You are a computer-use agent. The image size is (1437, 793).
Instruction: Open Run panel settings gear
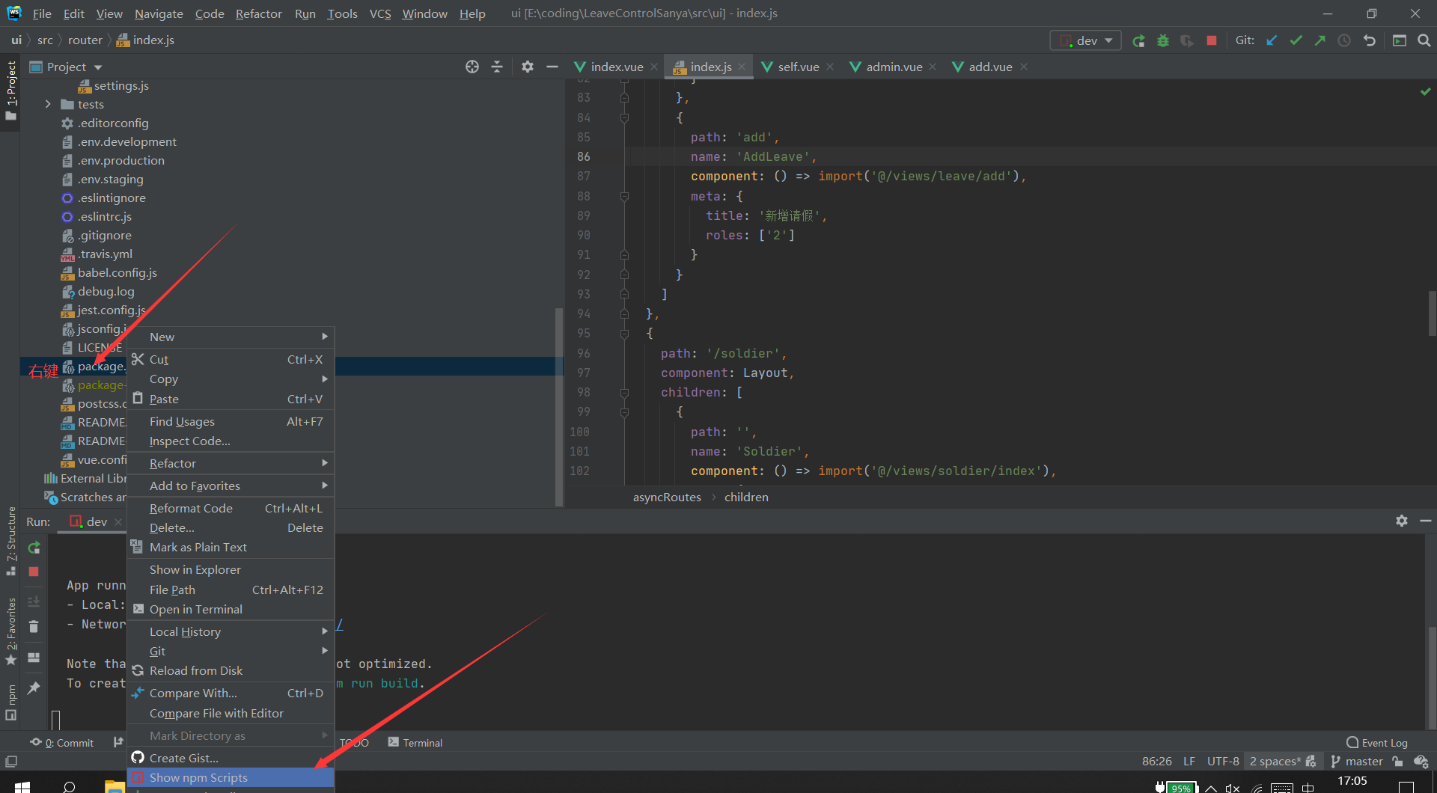click(1402, 521)
